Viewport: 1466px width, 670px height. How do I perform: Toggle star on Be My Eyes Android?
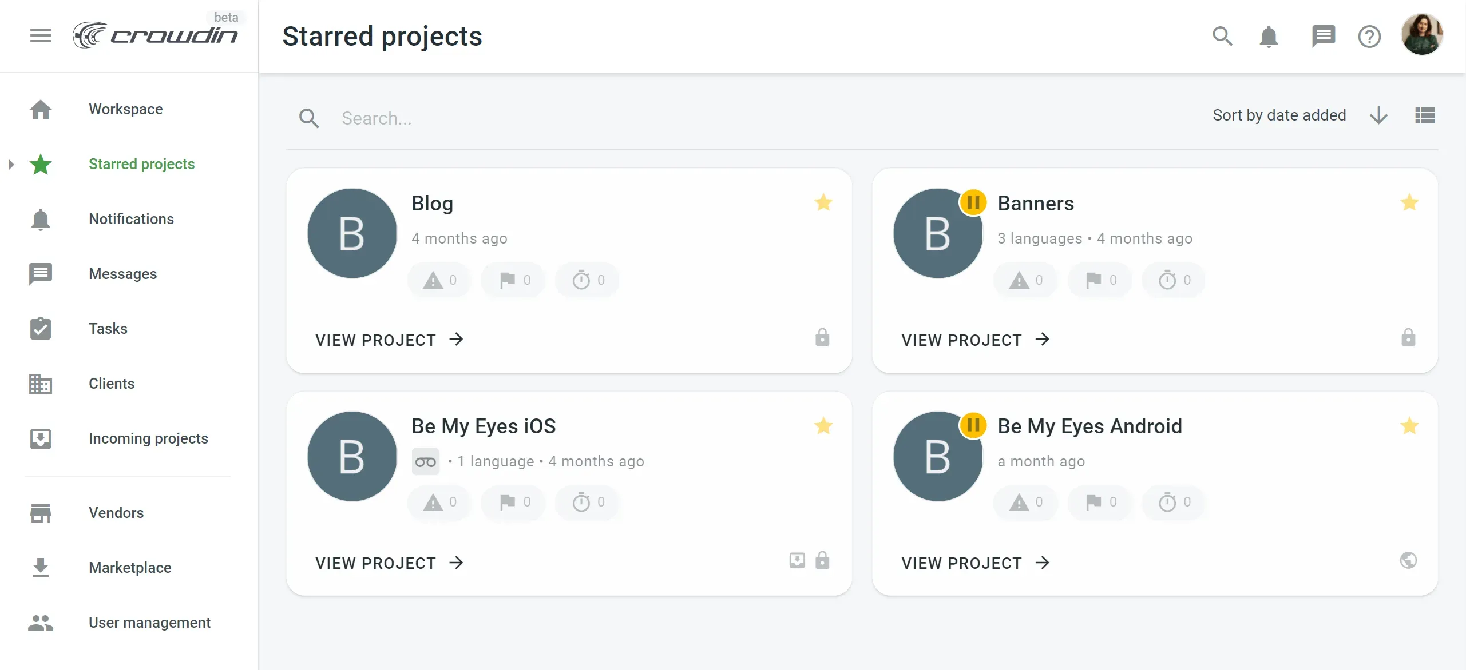pyautogui.click(x=1409, y=426)
